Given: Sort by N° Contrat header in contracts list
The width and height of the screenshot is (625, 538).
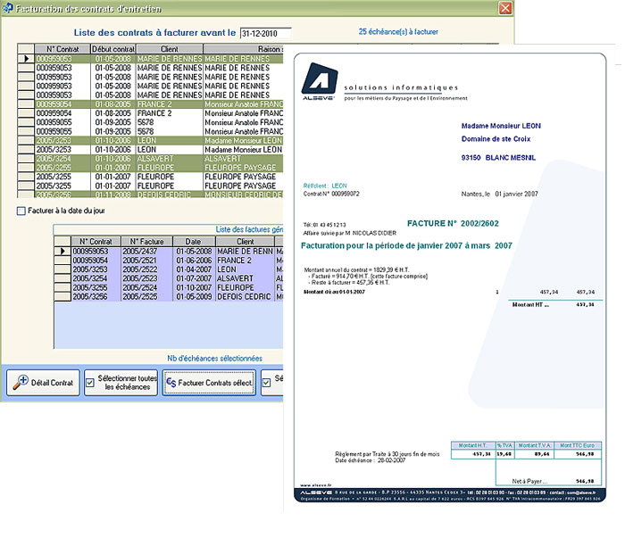Looking at the screenshot, I should [x=62, y=49].
